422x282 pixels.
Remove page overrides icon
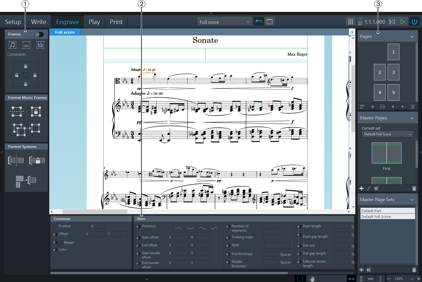click(x=413, y=107)
